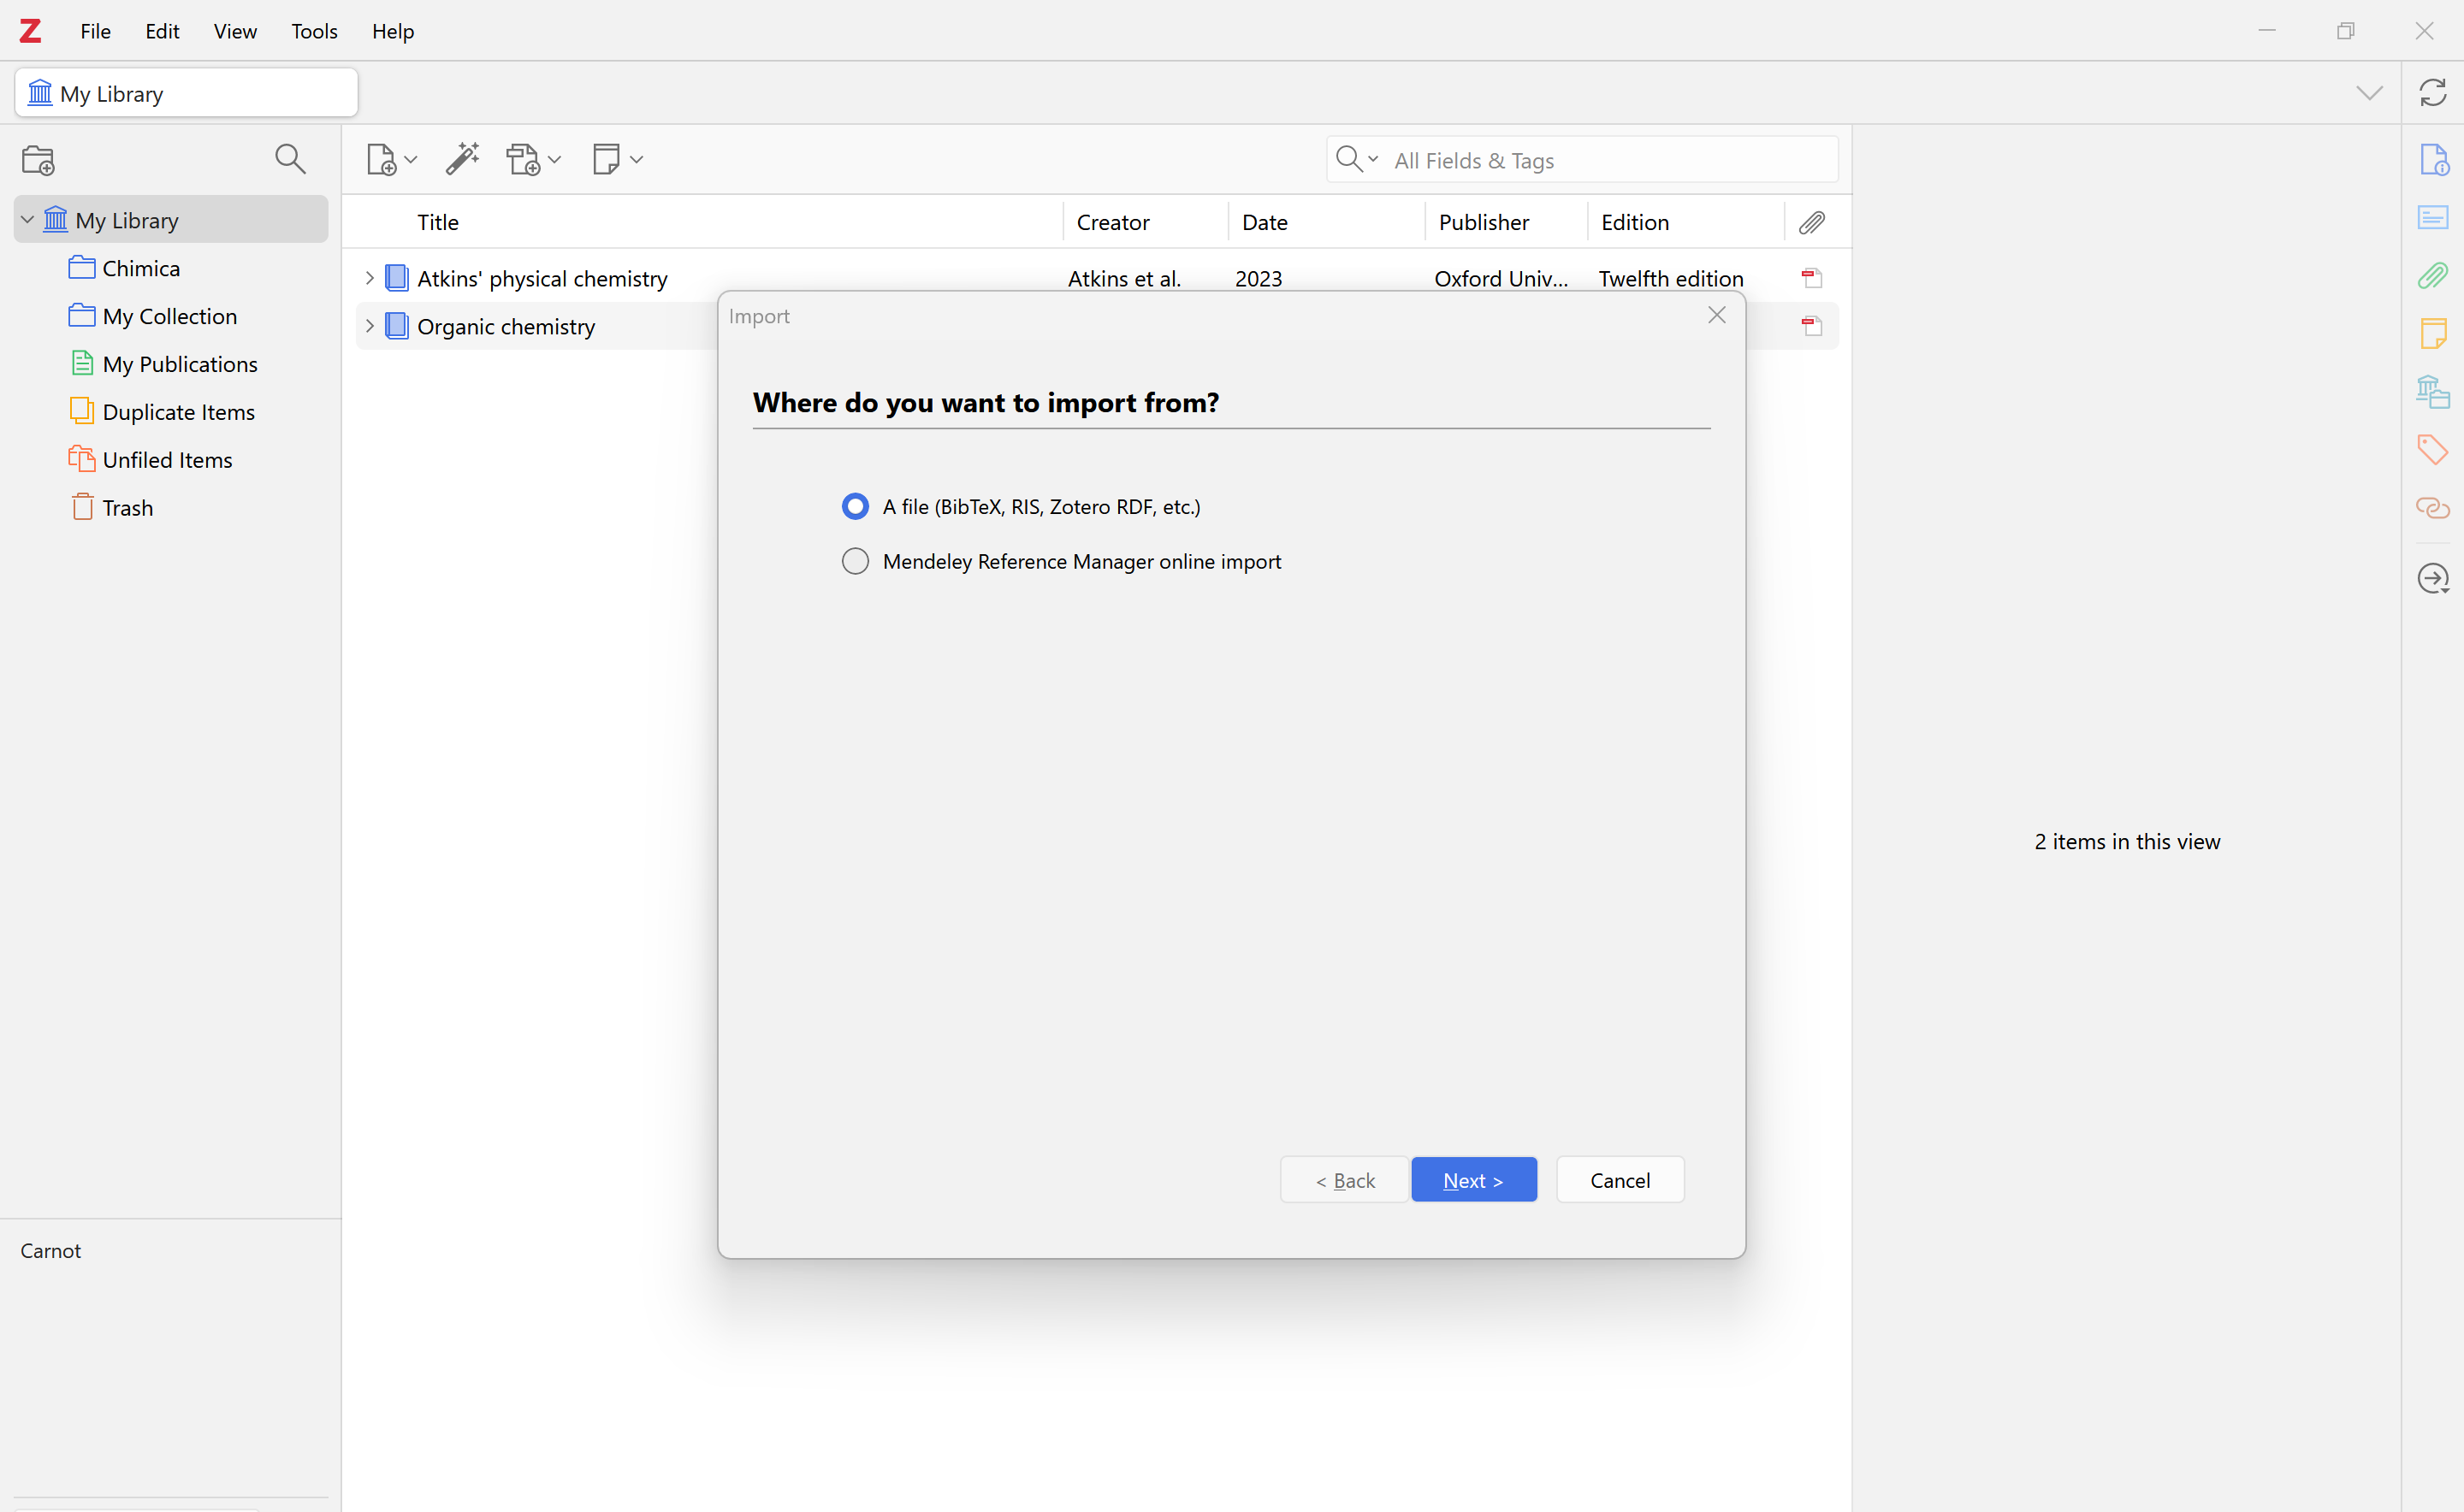The height and width of the screenshot is (1512, 2464).
Task: Click the New Collection icon
Action: point(38,160)
